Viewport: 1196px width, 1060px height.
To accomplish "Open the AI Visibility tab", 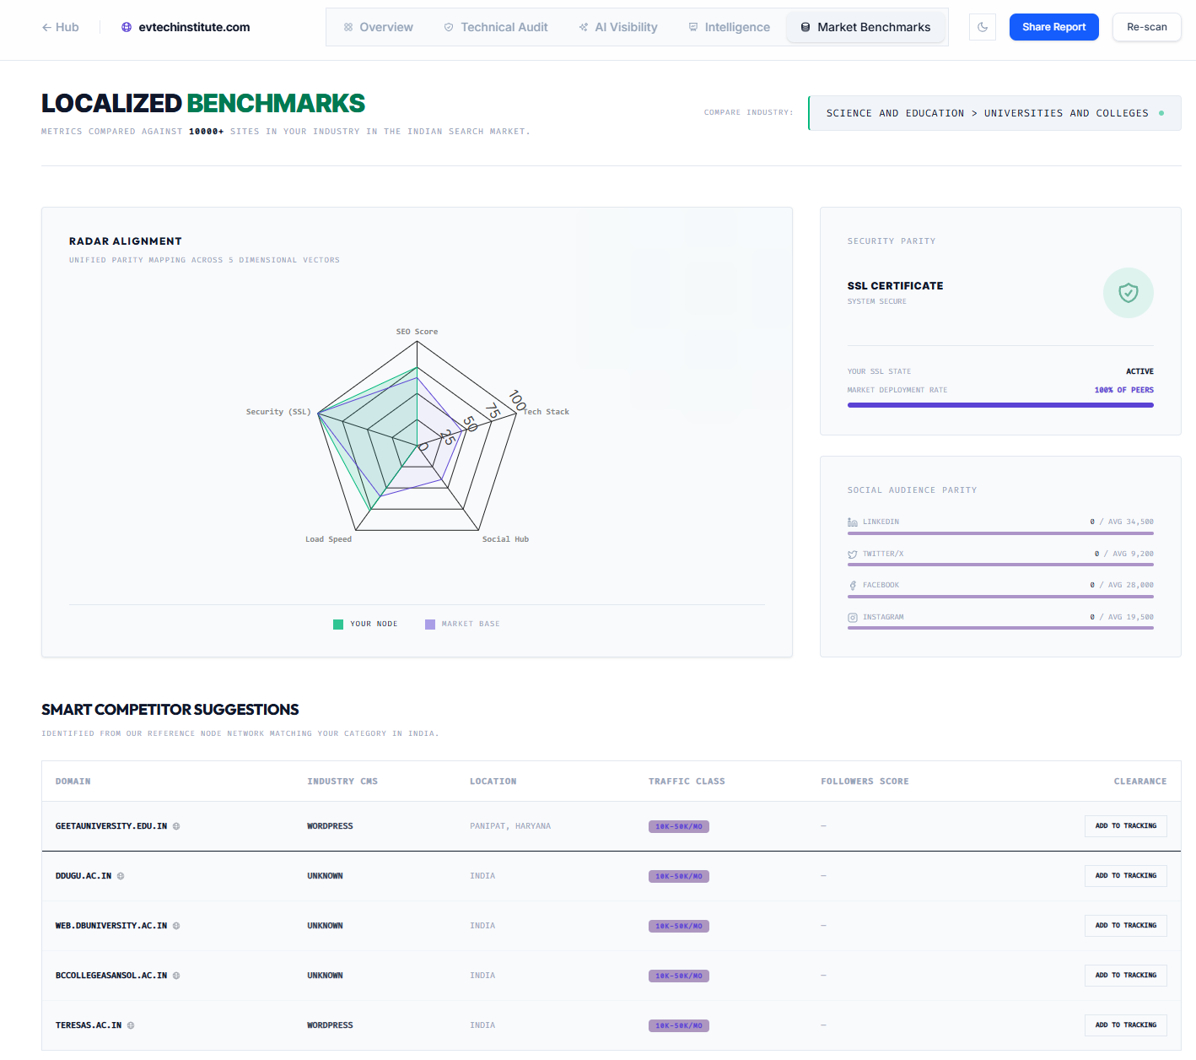I will [x=618, y=27].
